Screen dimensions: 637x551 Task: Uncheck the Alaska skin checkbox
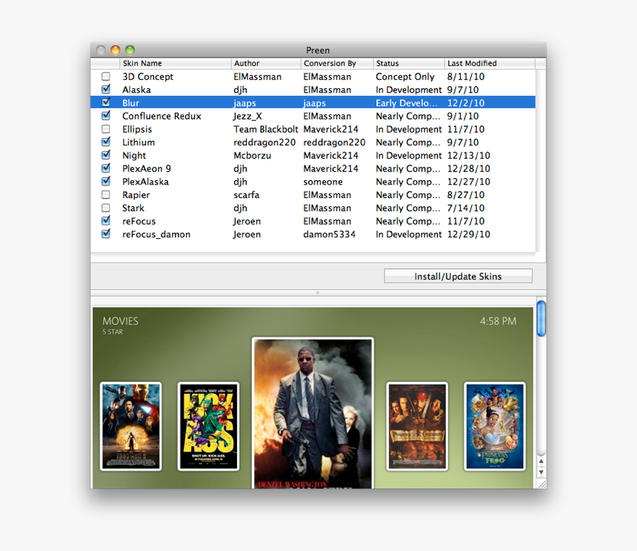pyautogui.click(x=106, y=90)
